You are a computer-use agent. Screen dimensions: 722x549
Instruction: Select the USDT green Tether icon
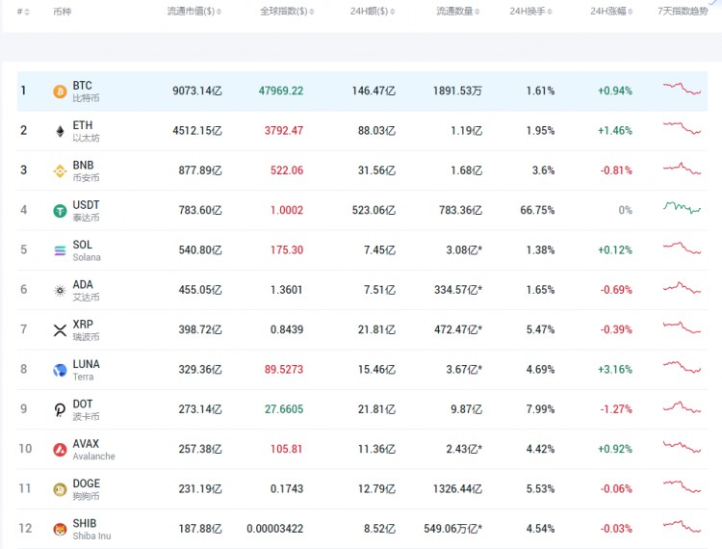pos(60,211)
